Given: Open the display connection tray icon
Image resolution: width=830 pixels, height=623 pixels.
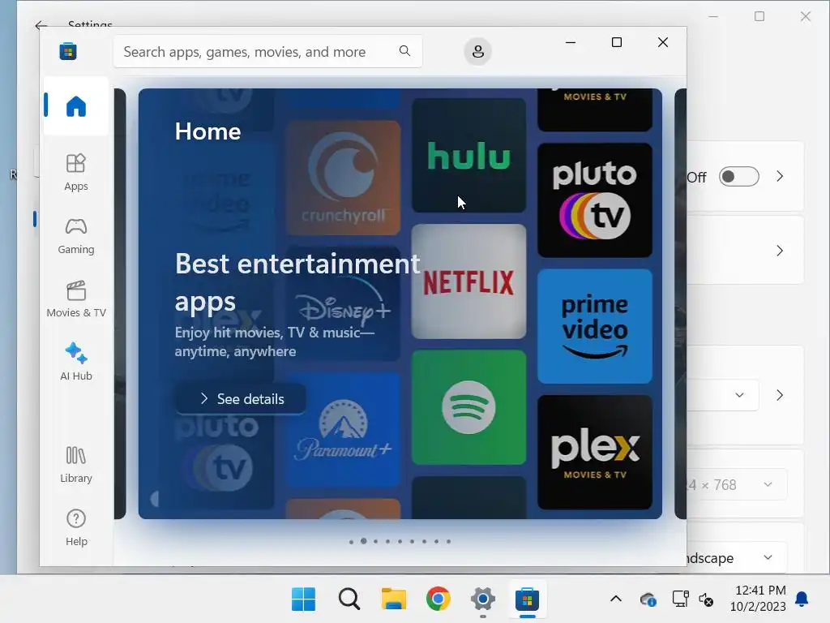Looking at the screenshot, I should [680, 599].
